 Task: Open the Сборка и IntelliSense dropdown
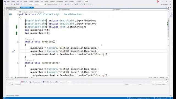click(x=65, y=82)
